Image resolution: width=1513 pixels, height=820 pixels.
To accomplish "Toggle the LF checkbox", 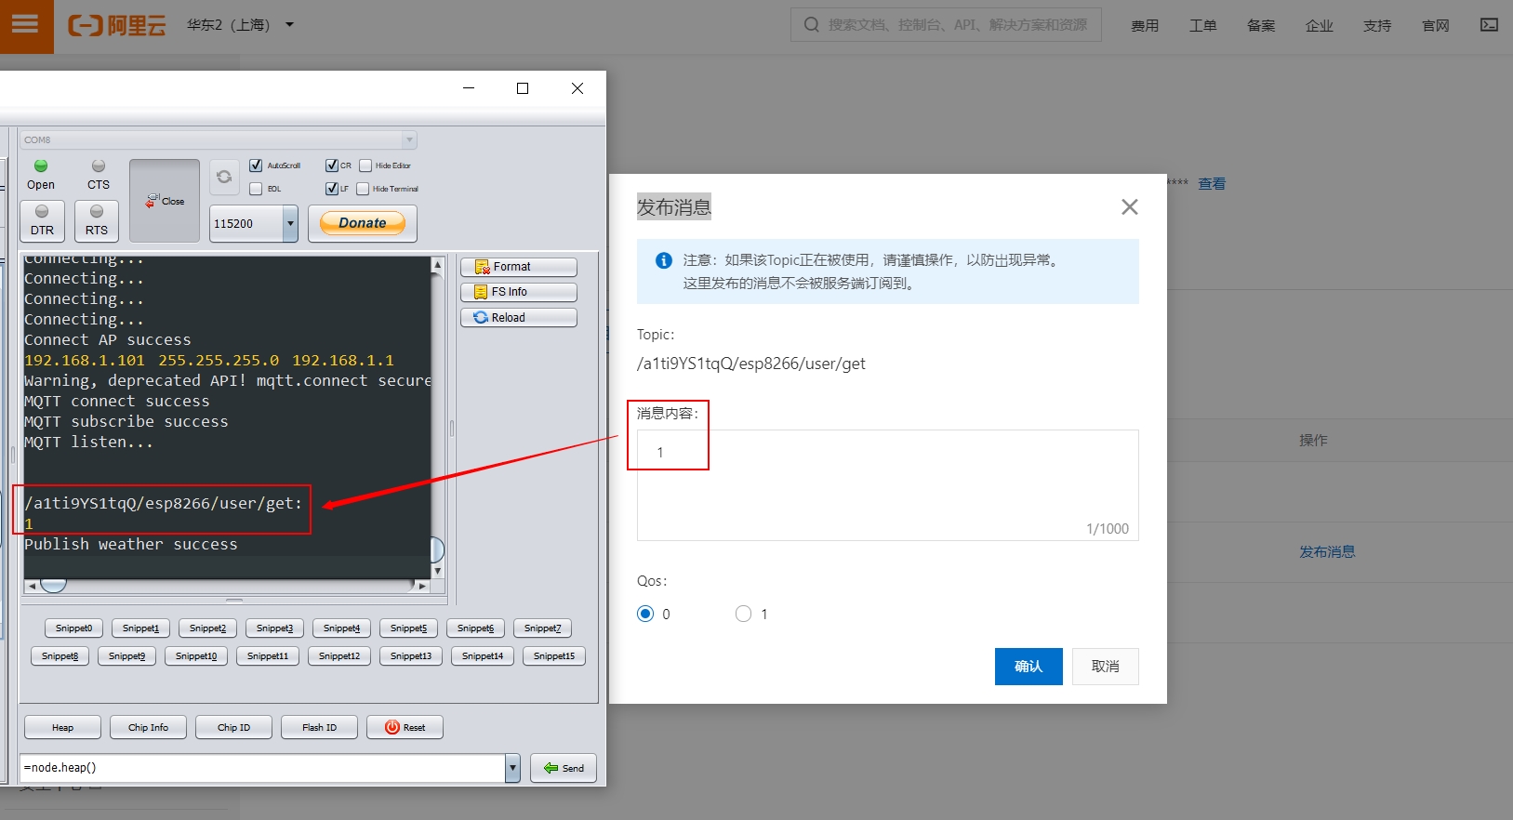I will (332, 189).
